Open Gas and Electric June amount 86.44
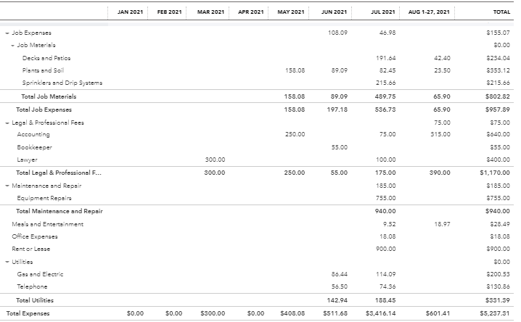 (x=340, y=274)
